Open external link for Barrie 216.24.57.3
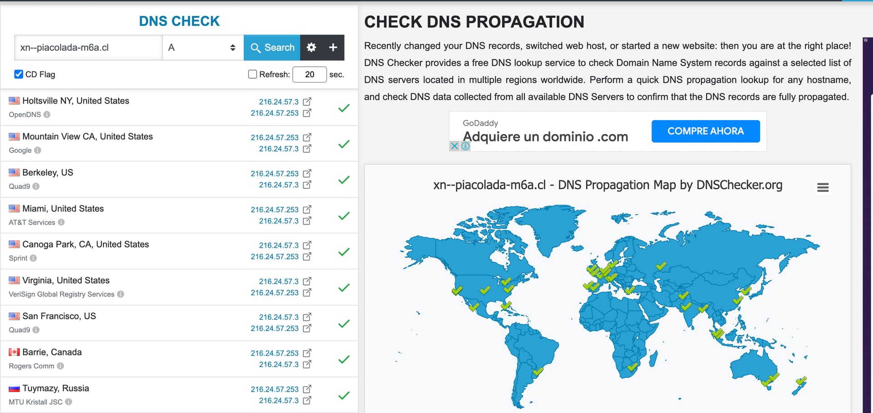Viewport: 873px width, 413px height. [x=307, y=364]
